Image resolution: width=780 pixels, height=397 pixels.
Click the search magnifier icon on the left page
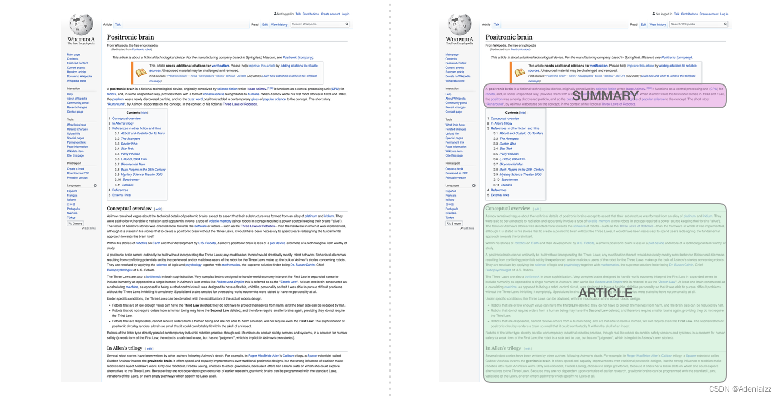347,24
